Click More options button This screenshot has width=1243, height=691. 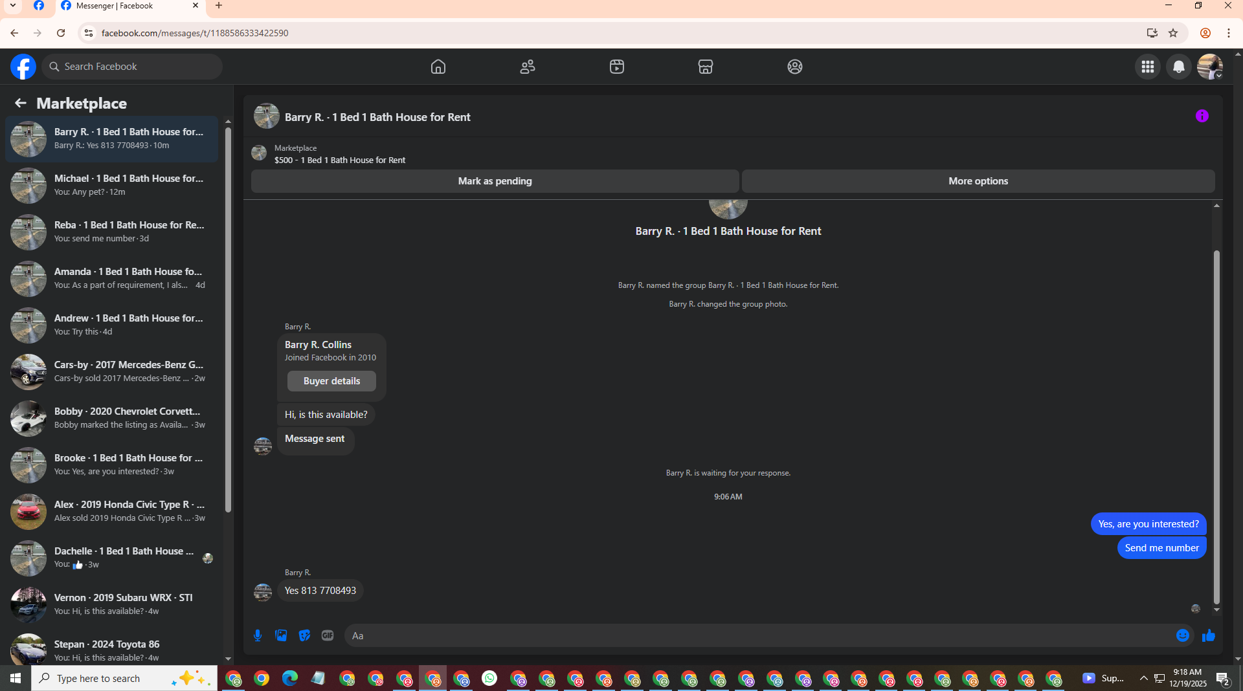click(978, 181)
